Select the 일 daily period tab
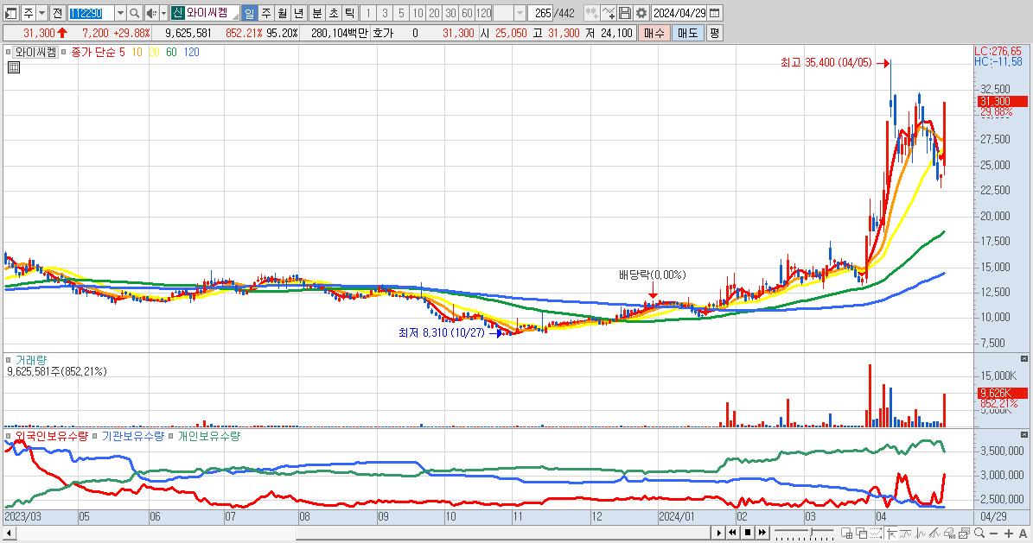This screenshot has height=543, width=1033. point(250,13)
